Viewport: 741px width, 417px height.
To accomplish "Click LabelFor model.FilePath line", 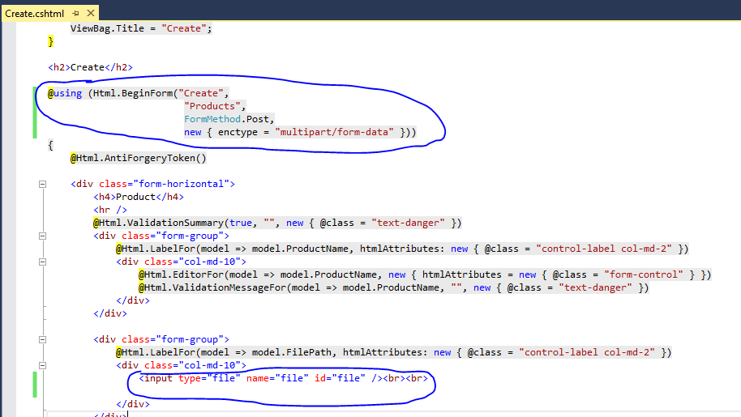I will pyautogui.click(x=394, y=352).
